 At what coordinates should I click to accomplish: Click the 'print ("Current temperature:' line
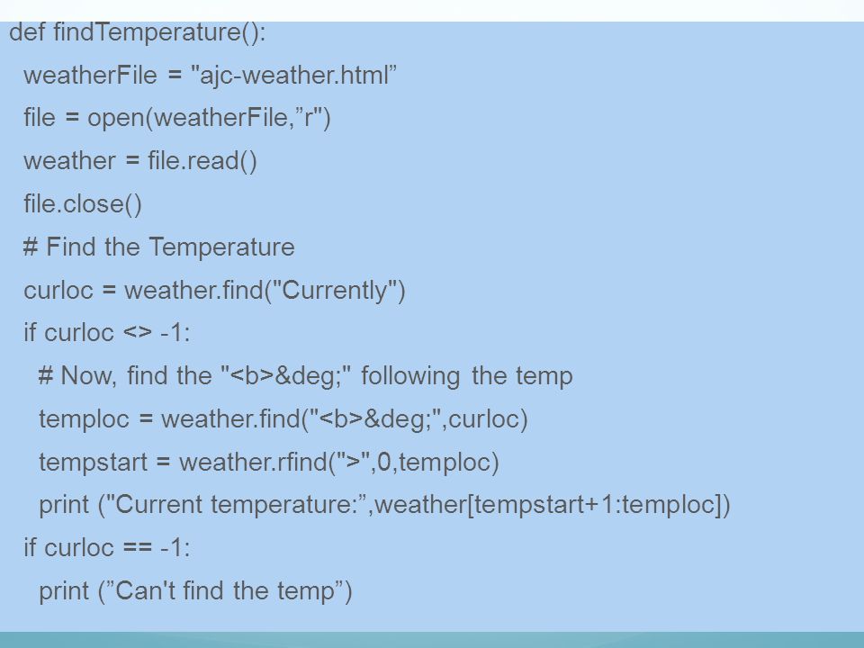(x=384, y=505)
